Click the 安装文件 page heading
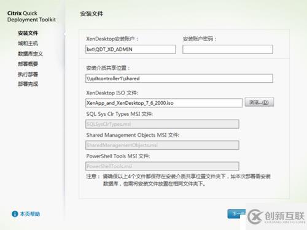307x230 pixels. pos(91,13)
